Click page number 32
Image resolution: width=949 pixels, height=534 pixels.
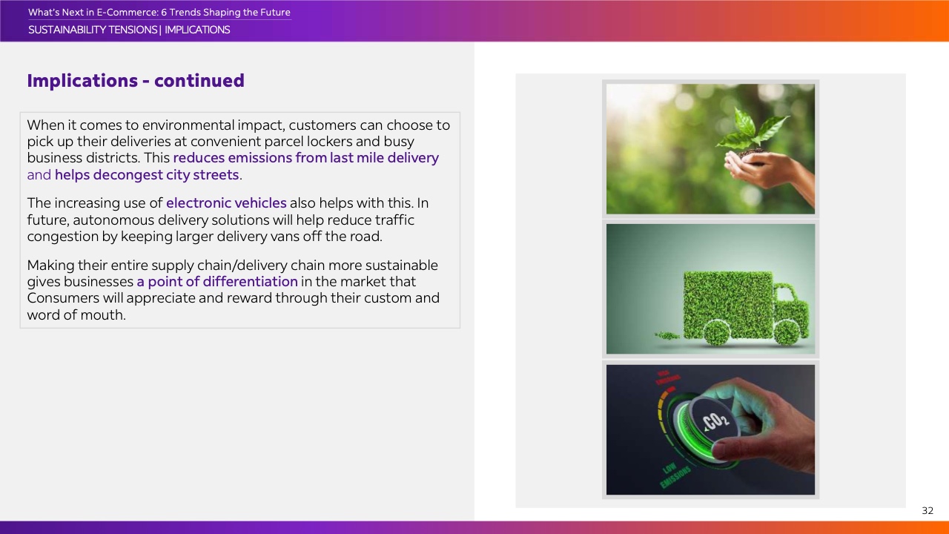pos(927,510)
